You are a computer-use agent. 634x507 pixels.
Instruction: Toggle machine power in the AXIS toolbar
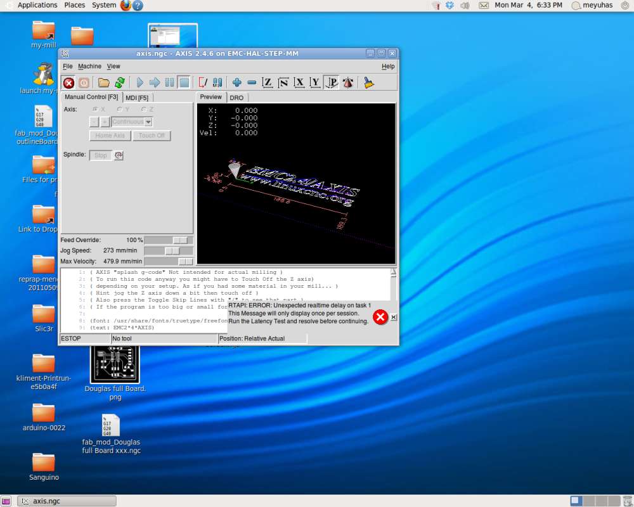point(84,83)
